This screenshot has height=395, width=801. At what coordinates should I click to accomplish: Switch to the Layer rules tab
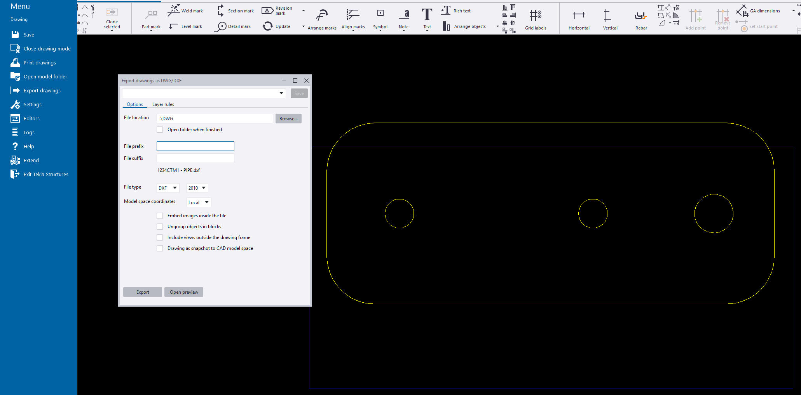163,104
